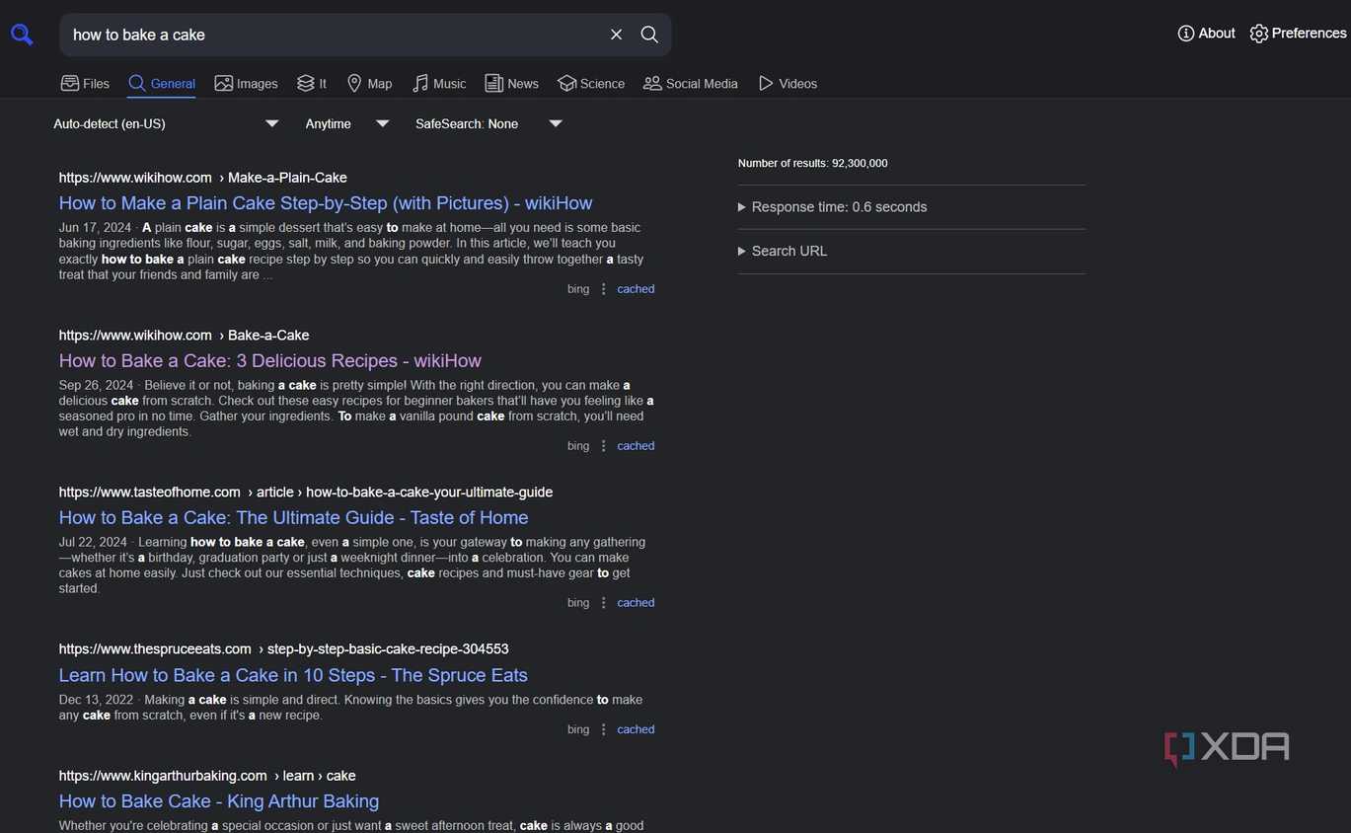Open the SafeSearch: None dropdown
The width and height of the screenshot is (1351, 833).
488,123
